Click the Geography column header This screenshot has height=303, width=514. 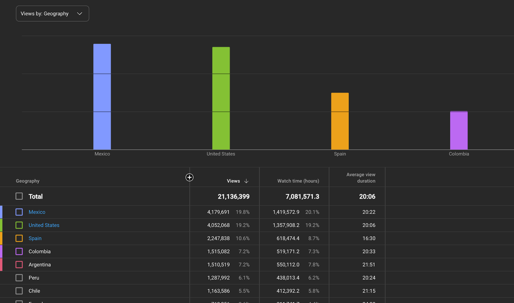point(28,181)
